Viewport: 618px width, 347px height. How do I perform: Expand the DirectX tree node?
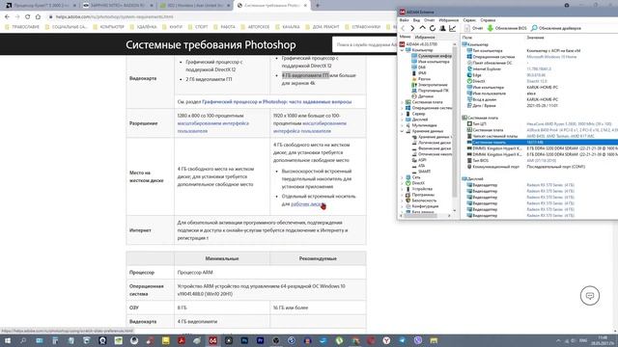403,183
